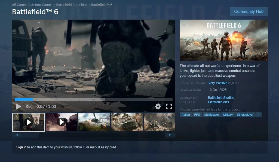
Task: Click Very Positive reviews link
Action: pyautogui.click(x=217, y=83)
